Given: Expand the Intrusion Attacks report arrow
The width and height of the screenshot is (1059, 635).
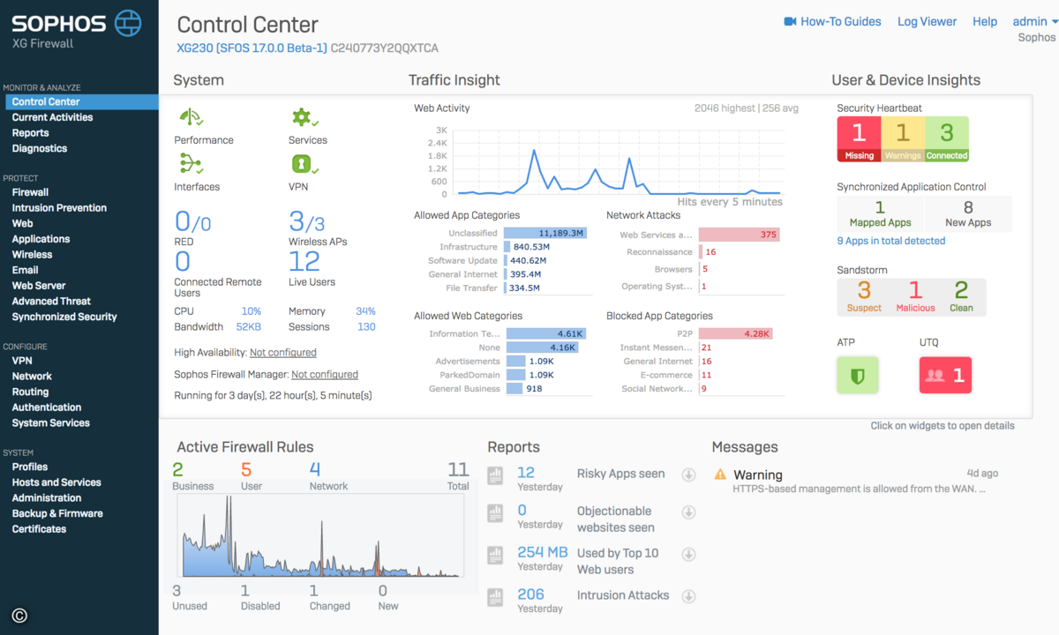Looking at the screenshot, I should (689, 596).
